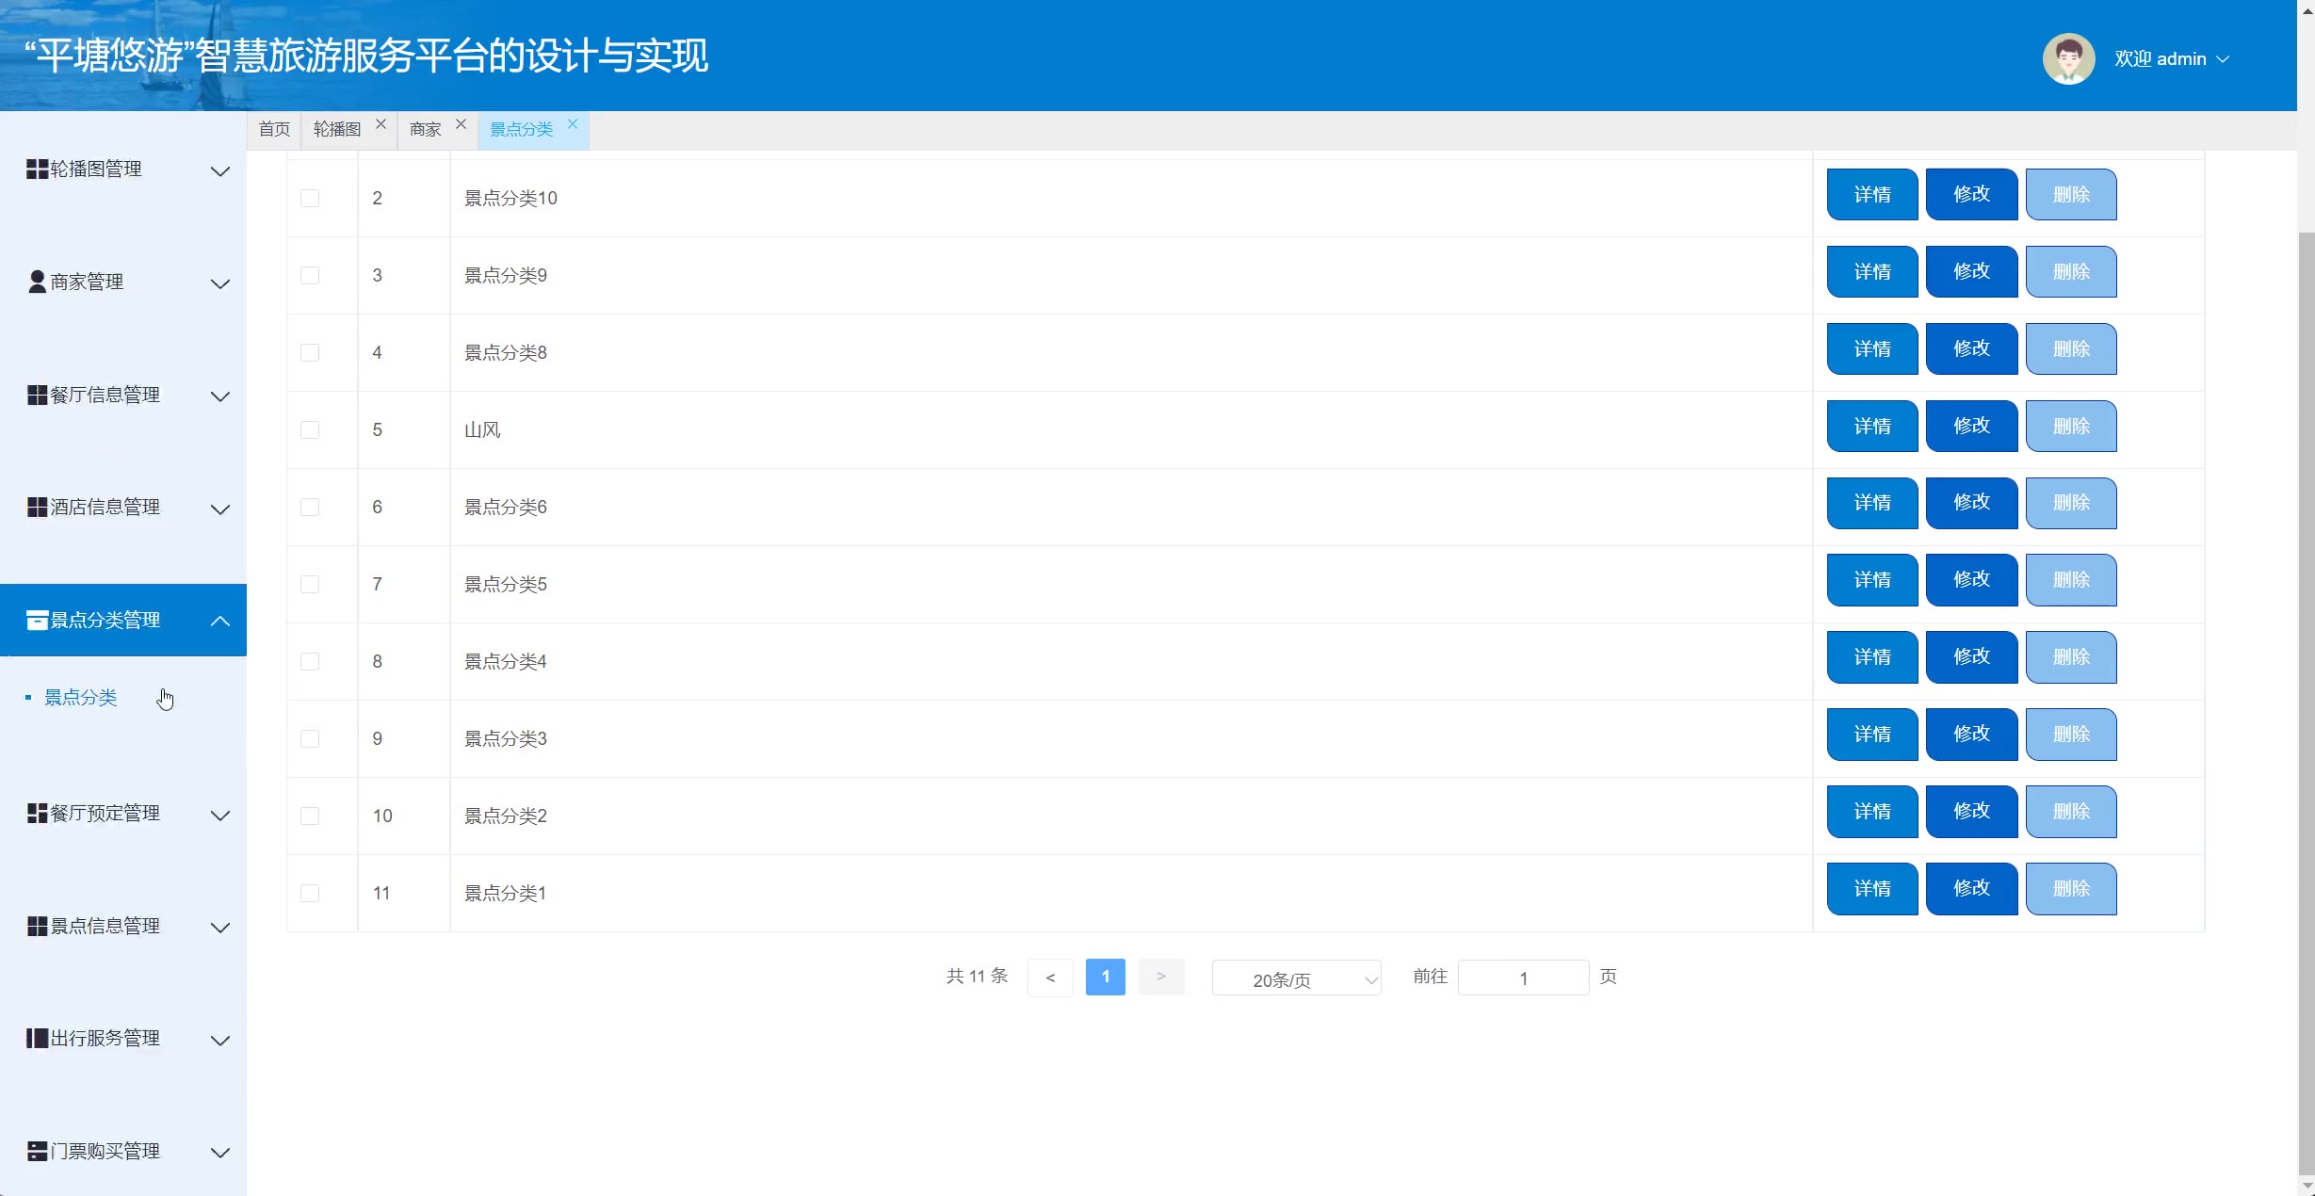2315x1196 pixels.
Task: Close the 轮播图 tab with its X
Action: (380, 124)
